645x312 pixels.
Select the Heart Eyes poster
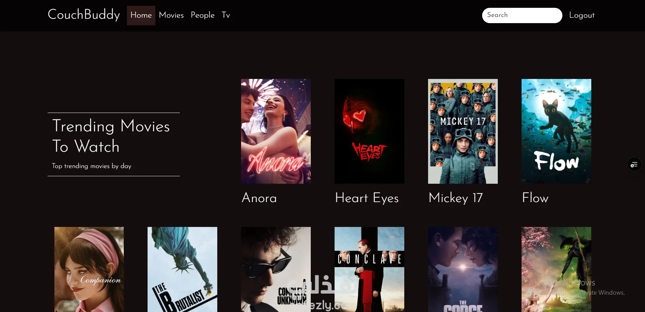pos(369,131)
